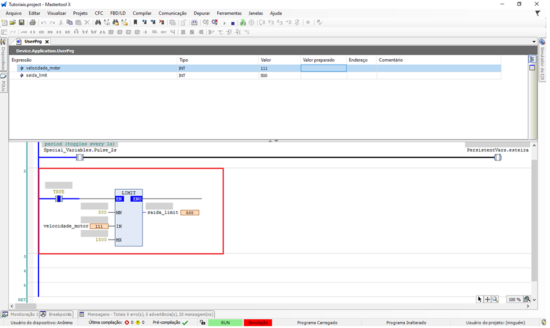Click the Find binoculars icon
This screenshot has height=328, width=550.
point(98,22)
